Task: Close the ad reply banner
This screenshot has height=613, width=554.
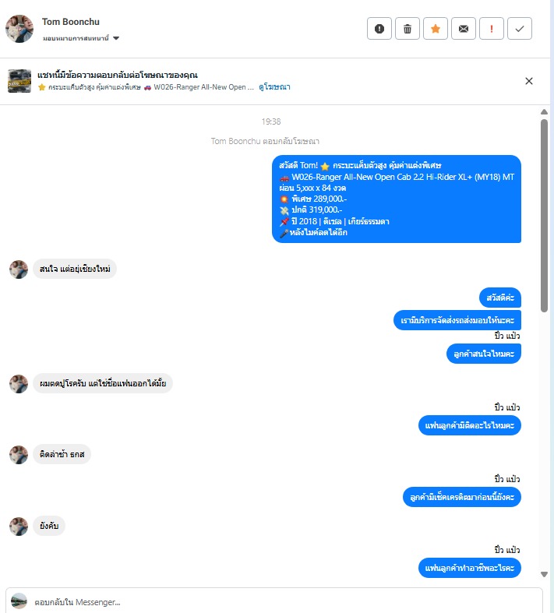Action: pyautogui.click(x=529, y=81)
